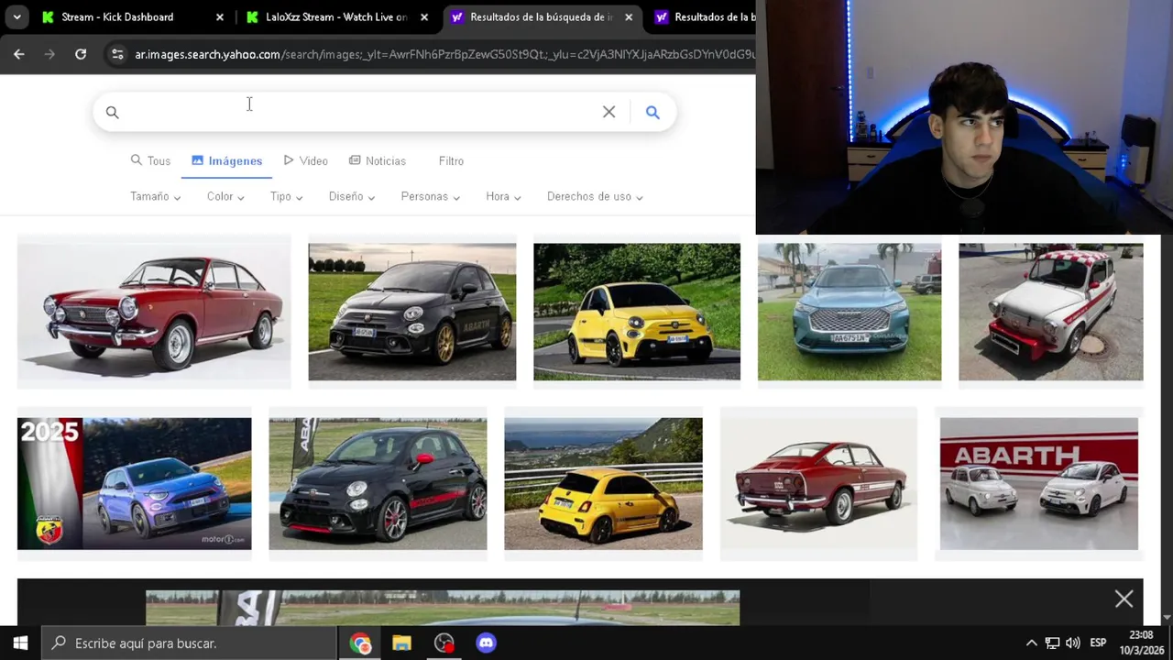Select the Imágenes search tab
The image size is (1173, 660).
(x=227, y=160)
